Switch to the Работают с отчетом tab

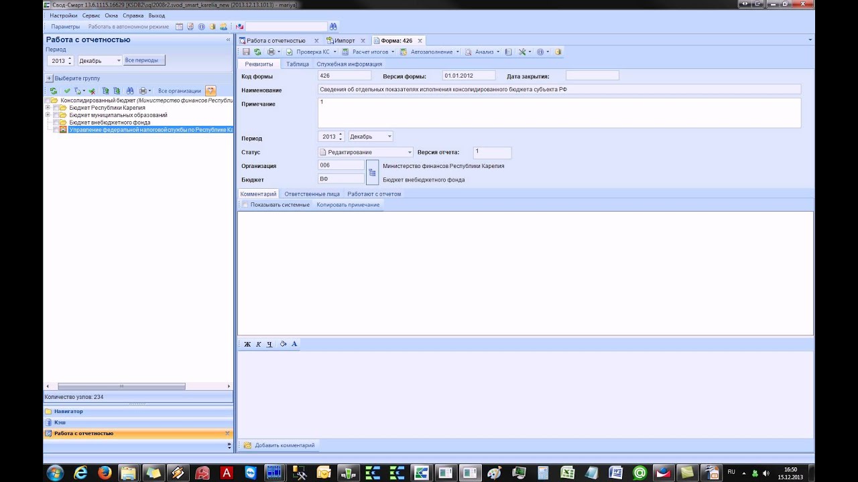coord(374,194)
